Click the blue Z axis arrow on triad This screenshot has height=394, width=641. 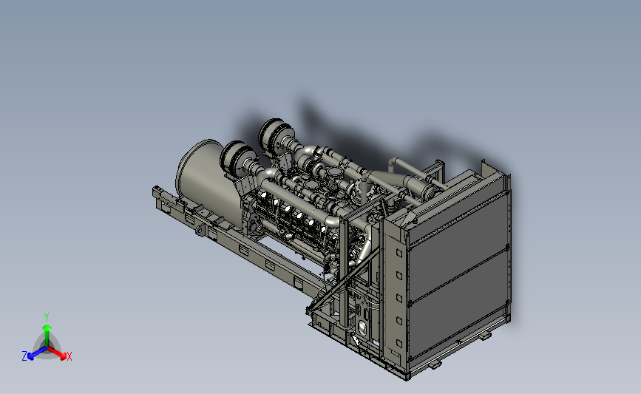pyautogui.click(x=36, y=353)
